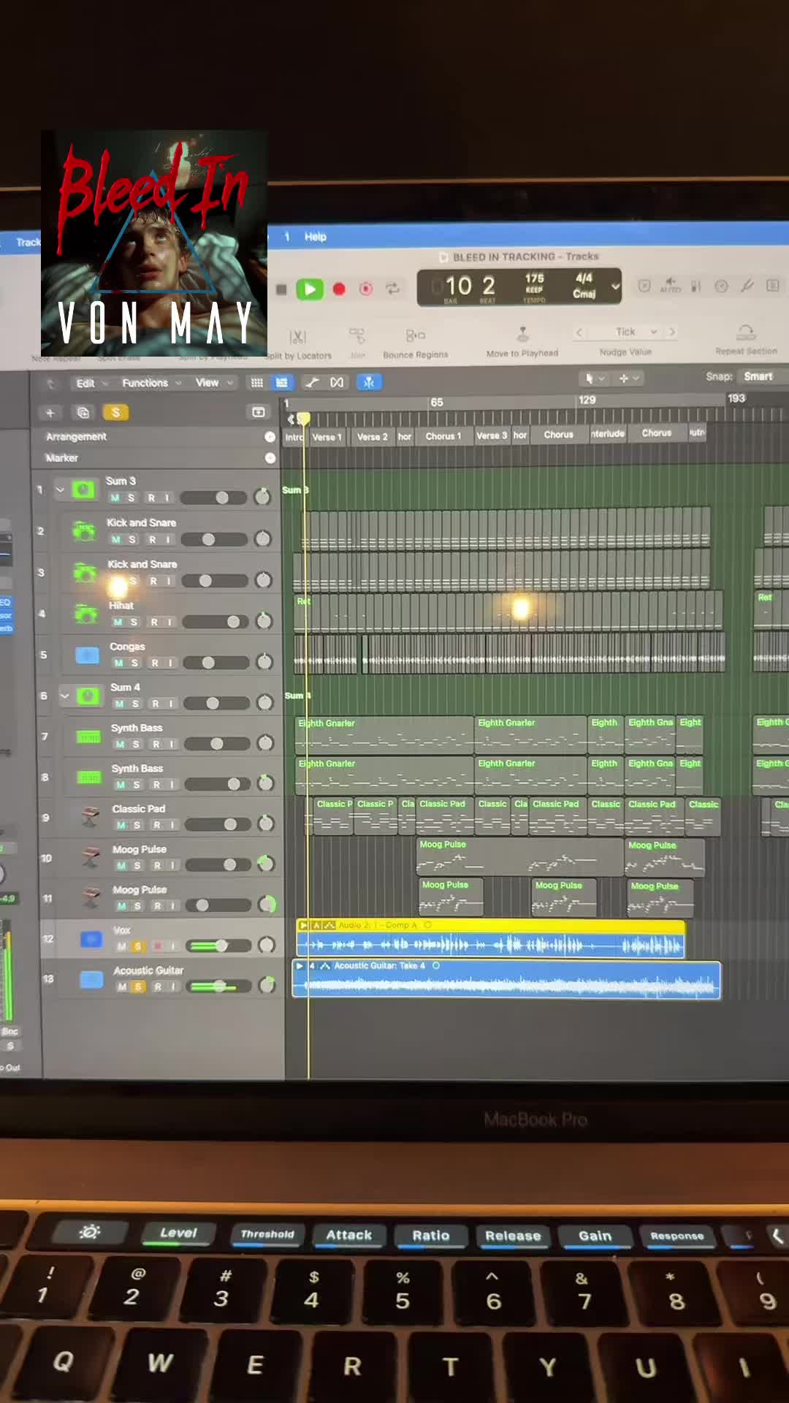Collapse the Sum 4 track stack
The width and height of the screenshot is (789, 1403).
pyautogui.click(x=64, y=696)
